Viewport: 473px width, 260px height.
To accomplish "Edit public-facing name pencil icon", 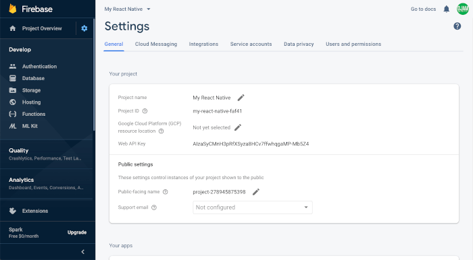I will [x=256, y=192].
